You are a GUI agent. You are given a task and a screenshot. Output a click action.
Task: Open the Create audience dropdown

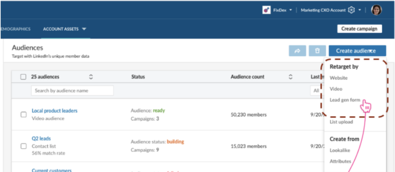[357, 51]
